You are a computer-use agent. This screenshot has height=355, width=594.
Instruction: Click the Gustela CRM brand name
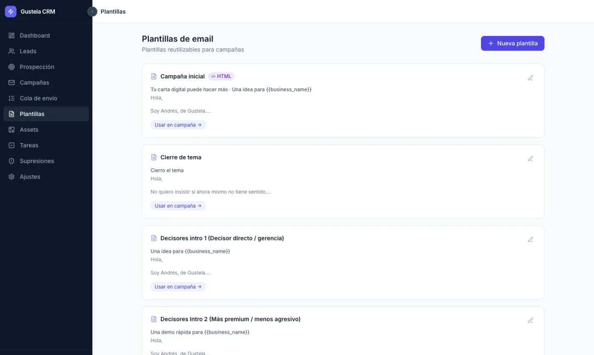38,12
